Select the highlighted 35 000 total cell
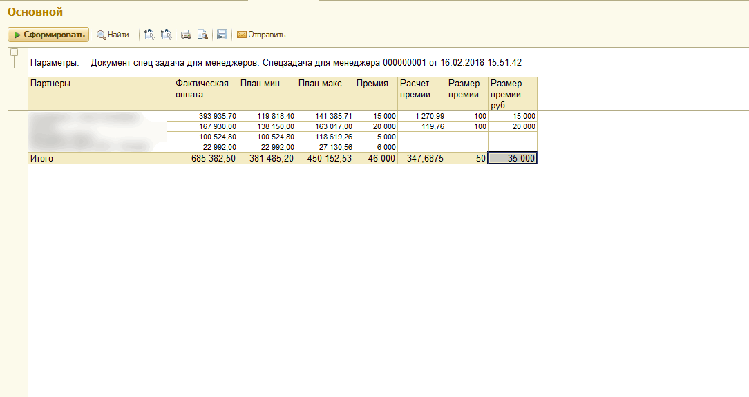Image resolution: width=749 pixels, height=397 pixels. 512,159
